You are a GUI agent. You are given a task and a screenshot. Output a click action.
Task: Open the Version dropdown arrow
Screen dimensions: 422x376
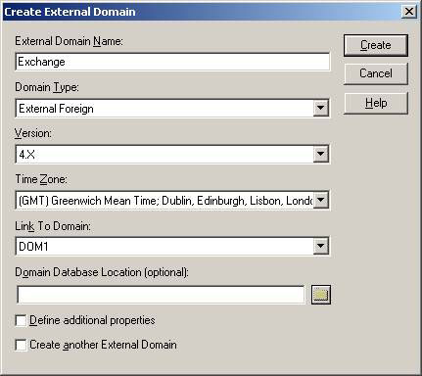[321, 154]
